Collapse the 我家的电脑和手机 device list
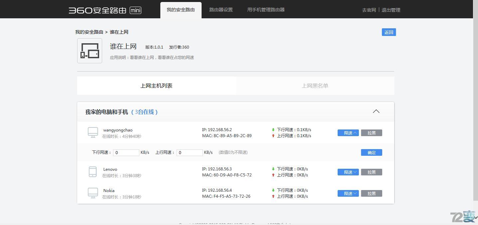The width and height of the screenshot is (478, 225). (x=376, y=111)
